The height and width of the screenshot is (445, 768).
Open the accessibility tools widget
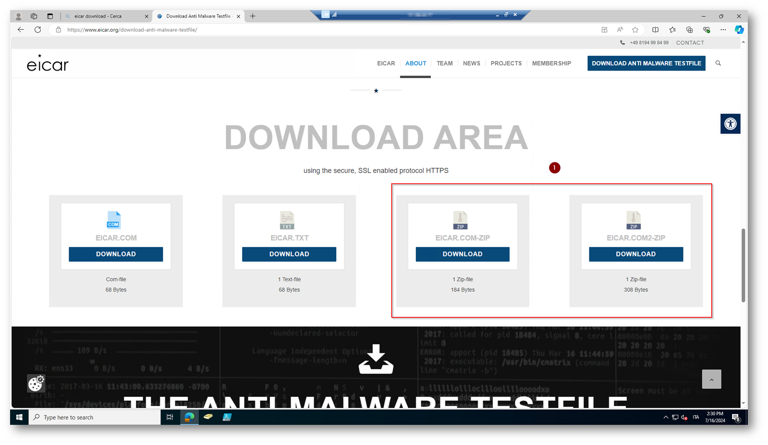(x=730, y=124)
